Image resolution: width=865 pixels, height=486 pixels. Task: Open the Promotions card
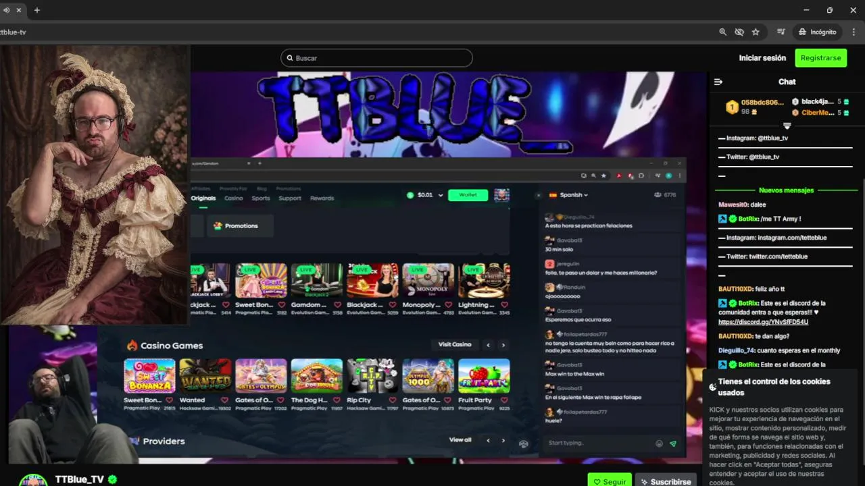click(241, 225)
